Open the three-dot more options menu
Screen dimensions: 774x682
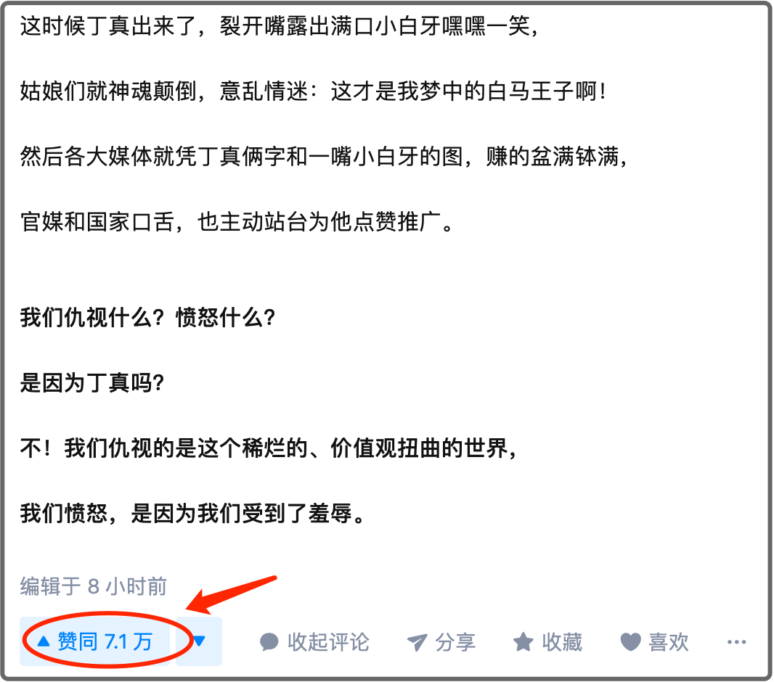tap(736, 642)
